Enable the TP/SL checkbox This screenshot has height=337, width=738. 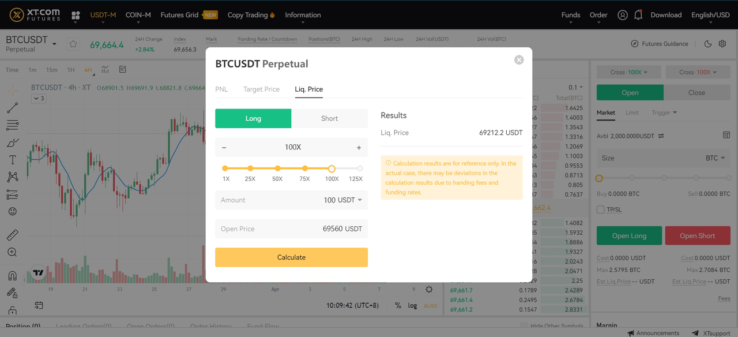coord(601,209)
